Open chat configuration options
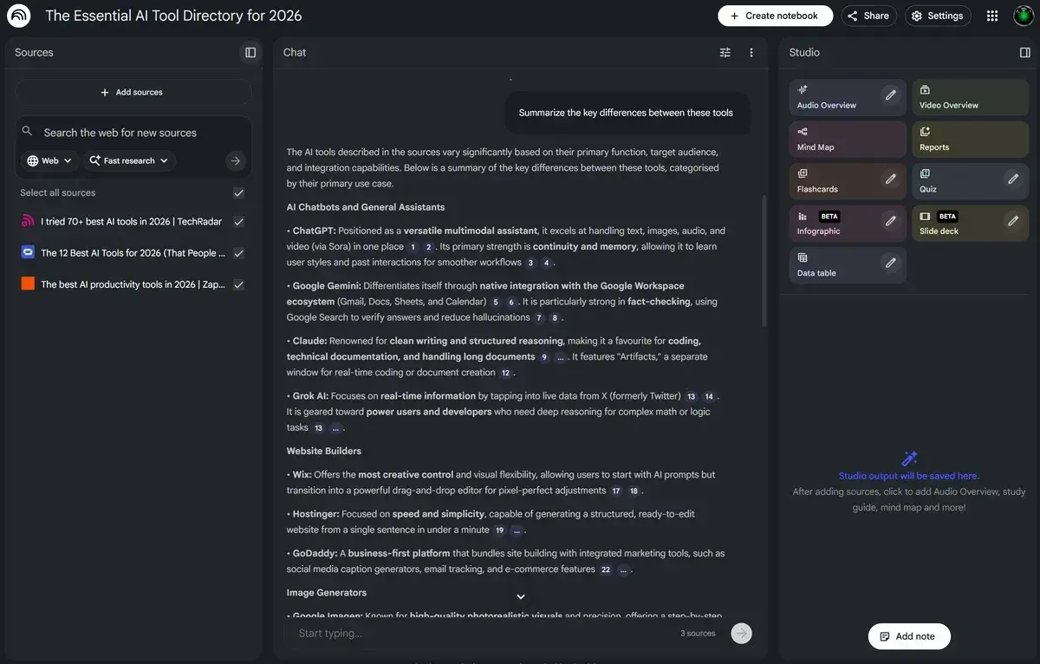 pyautogui.click(x=725, y=52)
